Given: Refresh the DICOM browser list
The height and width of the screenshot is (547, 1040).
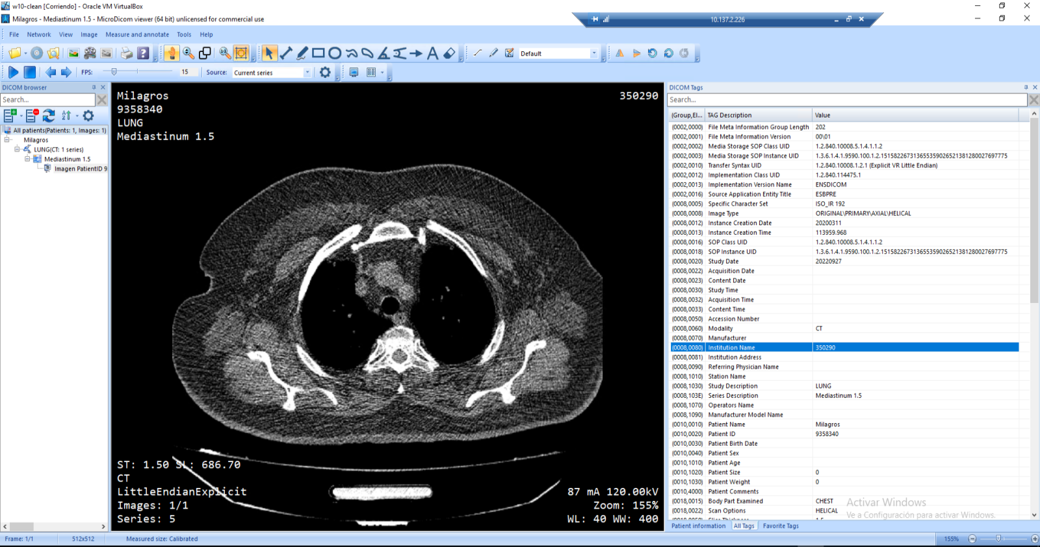Looking at the screenshot, I should pos(49,115).
